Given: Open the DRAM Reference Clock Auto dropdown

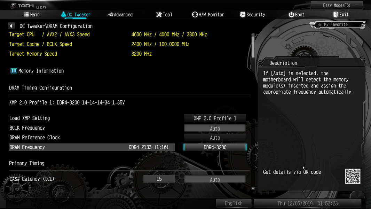Looking at the screenshot, I should (x=215, y=138).
